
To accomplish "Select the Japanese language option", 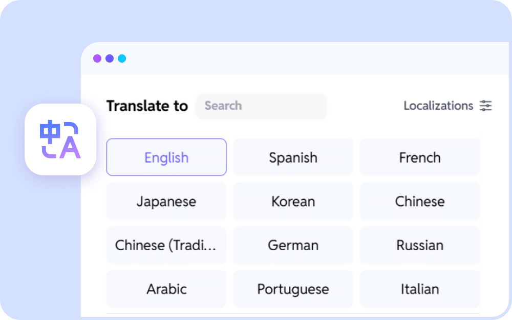I will 166,202.
